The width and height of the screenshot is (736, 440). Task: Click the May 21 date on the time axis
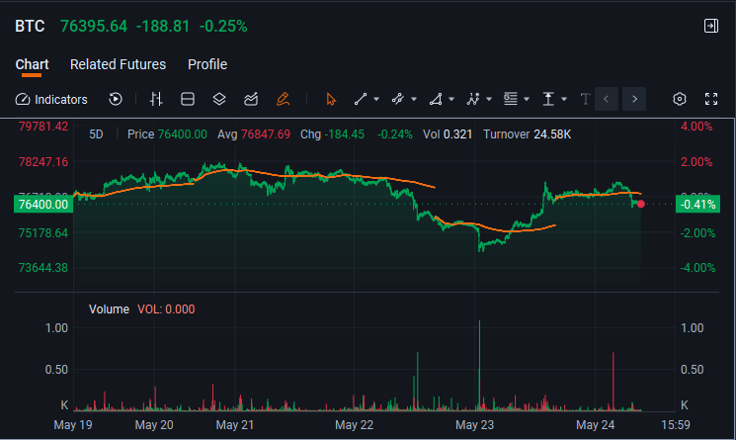click(235, 425)
